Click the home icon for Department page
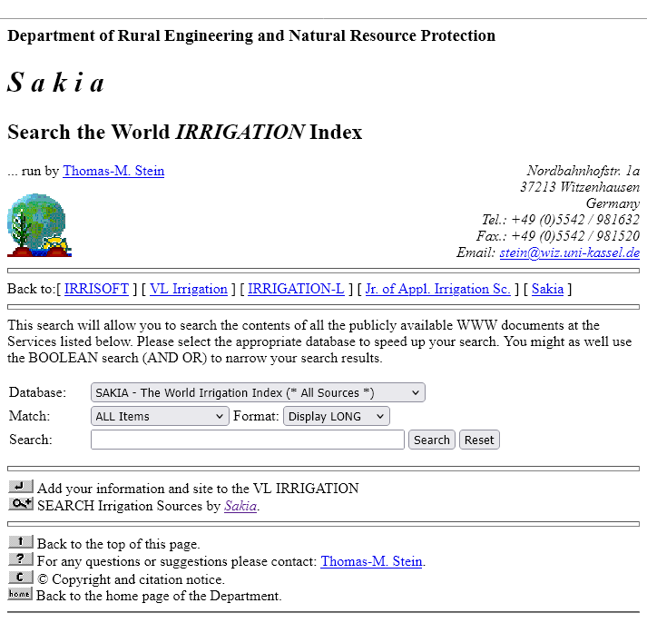 click(20, 595)
